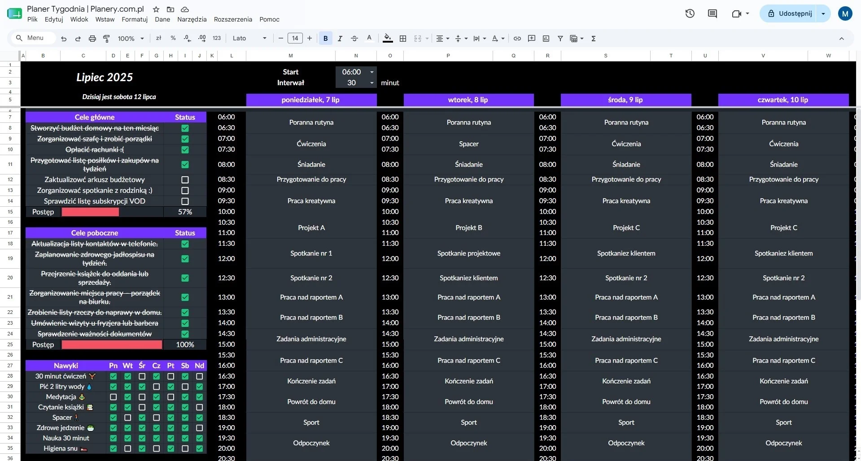Screen dimensions: 861x461
Task: Open the Functions sigma icon
Action: pos(594,39)
